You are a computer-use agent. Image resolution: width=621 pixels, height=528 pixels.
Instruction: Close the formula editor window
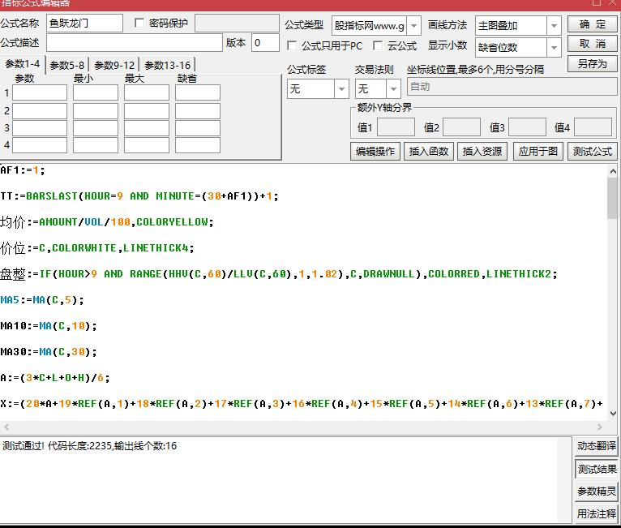point(611,3)
